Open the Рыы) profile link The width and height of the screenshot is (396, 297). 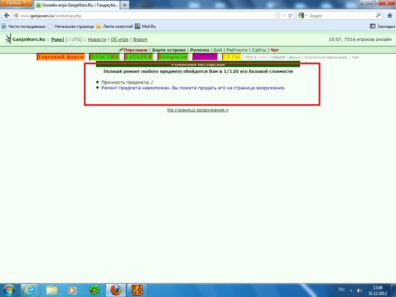point(57,40)
